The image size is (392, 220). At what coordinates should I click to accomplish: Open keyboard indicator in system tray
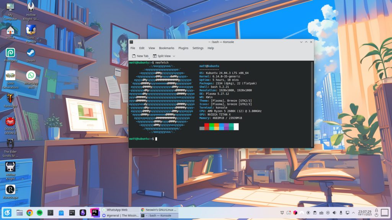(321, 213)
